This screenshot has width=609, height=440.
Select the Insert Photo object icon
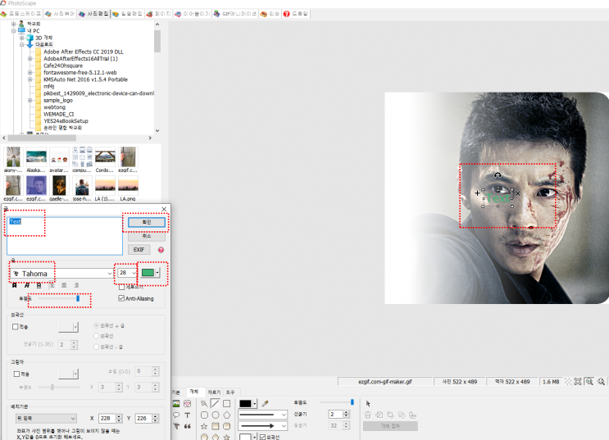176,404
